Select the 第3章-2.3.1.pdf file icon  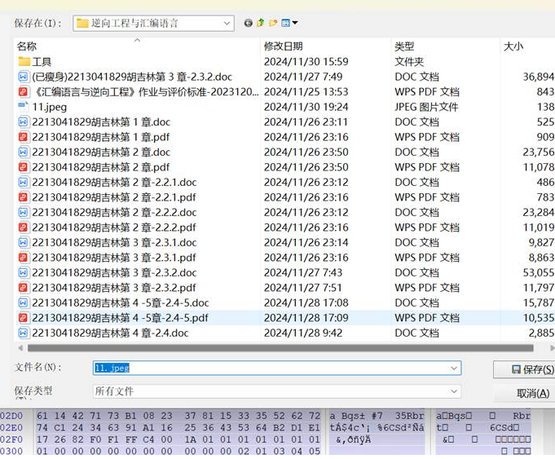[23, 258]
